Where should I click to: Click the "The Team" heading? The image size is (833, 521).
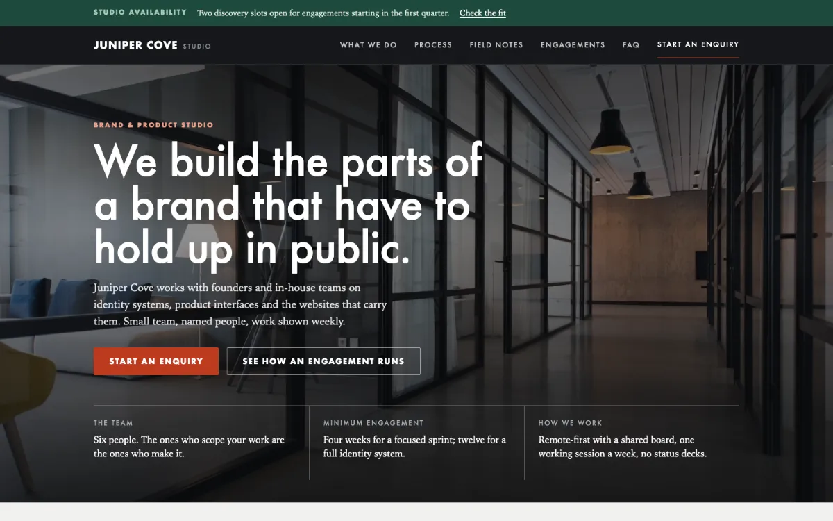pyautogui.click(x=113, y=423)
